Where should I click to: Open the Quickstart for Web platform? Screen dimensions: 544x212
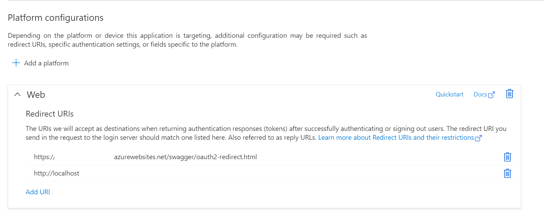[449, 94]
